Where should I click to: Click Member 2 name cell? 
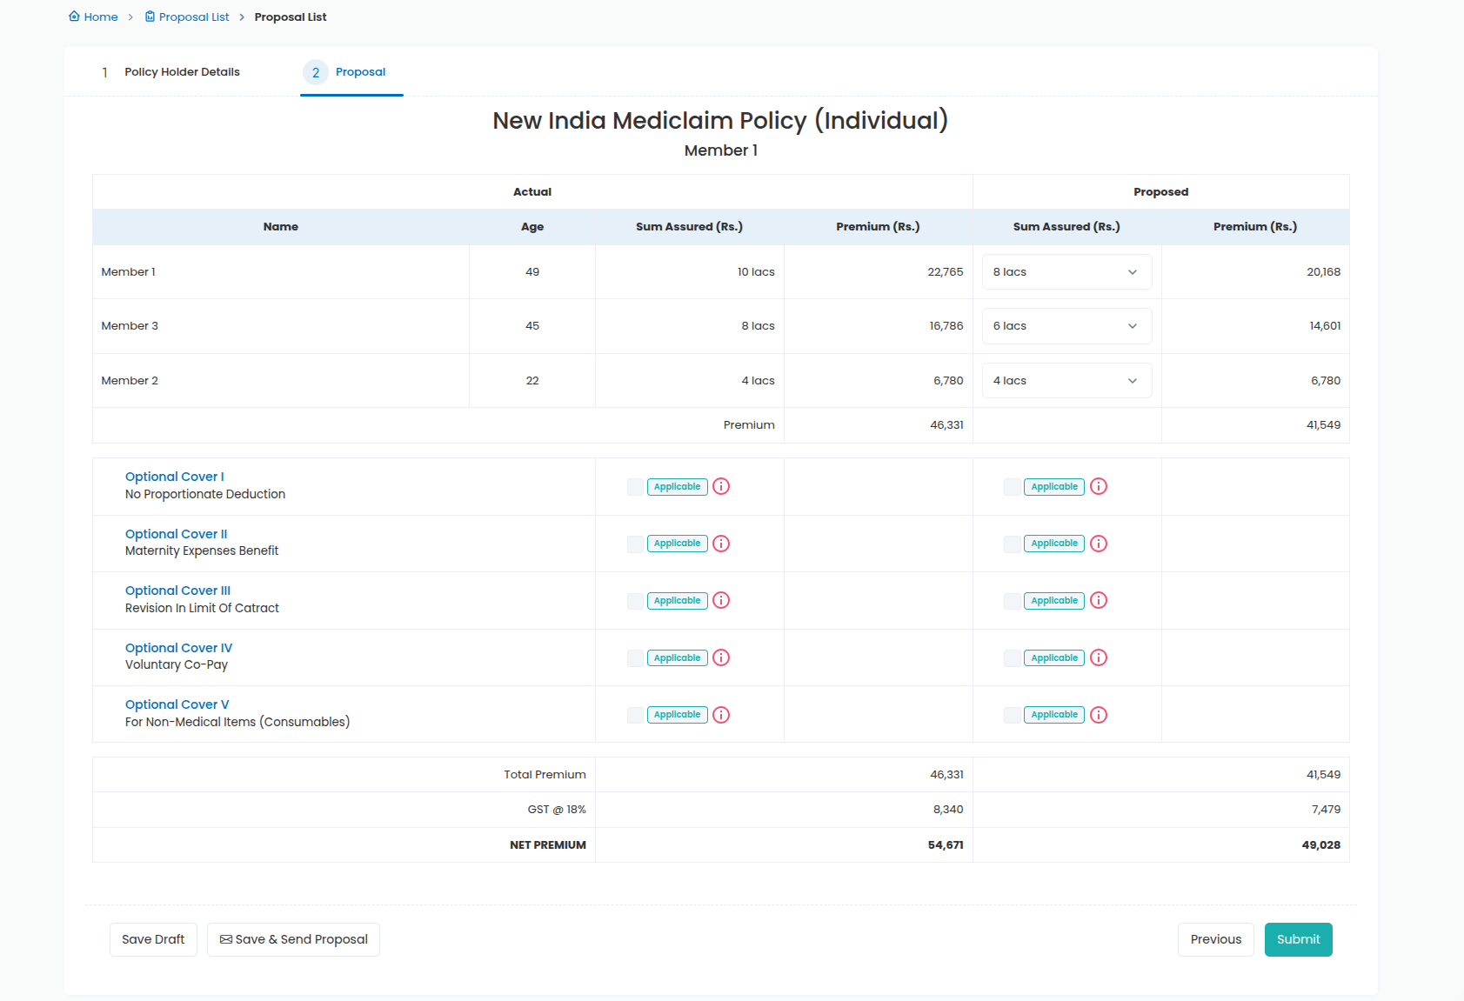281,381
